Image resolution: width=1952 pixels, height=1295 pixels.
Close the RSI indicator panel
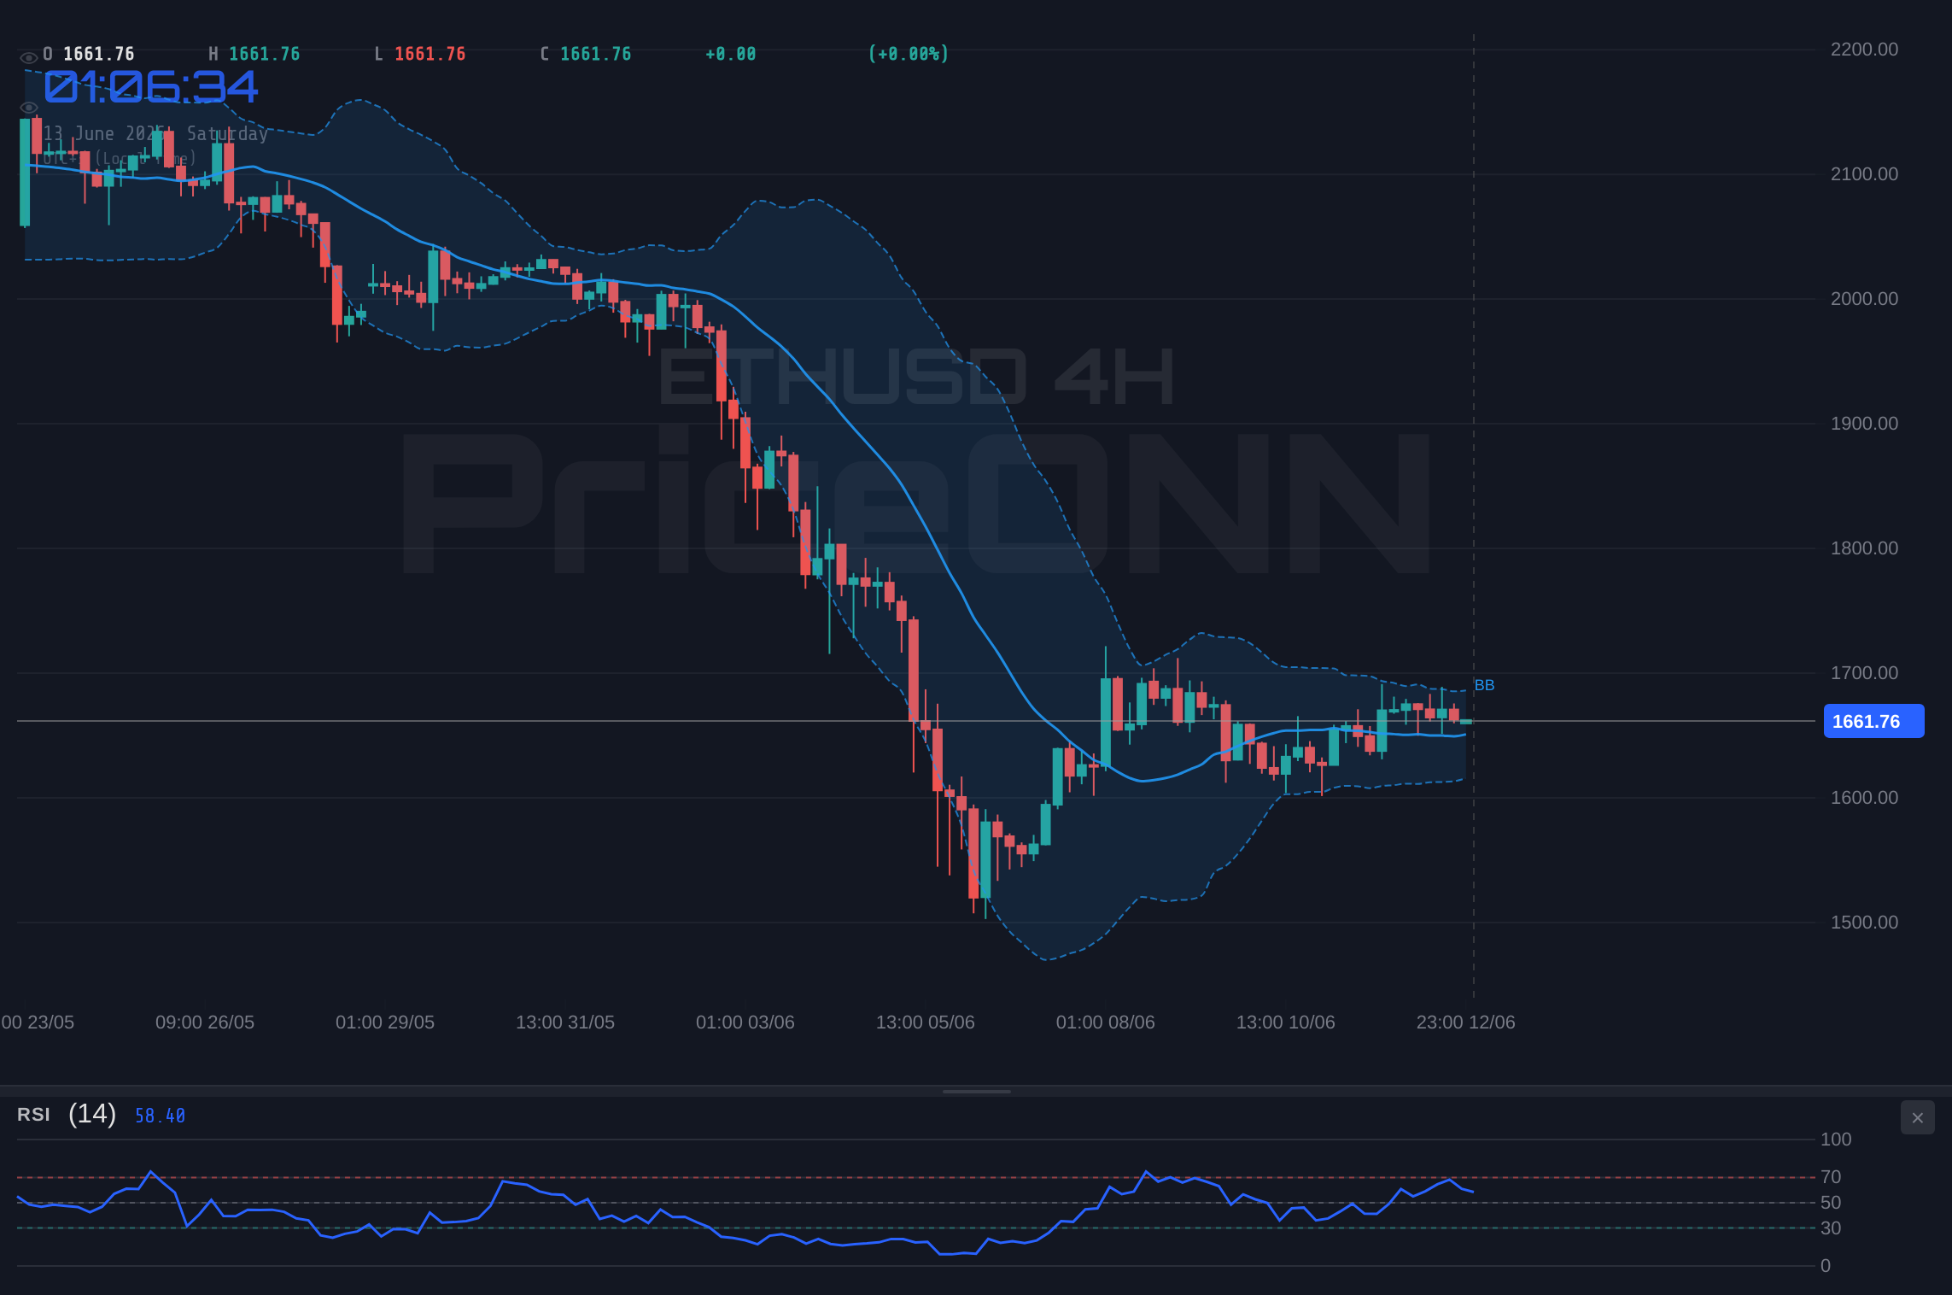pyautogui.click(x=1917, y=1117)
